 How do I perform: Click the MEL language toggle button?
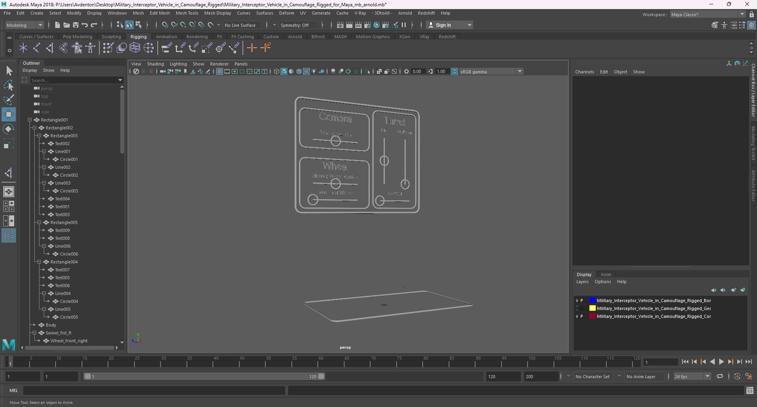coord(14,390)
